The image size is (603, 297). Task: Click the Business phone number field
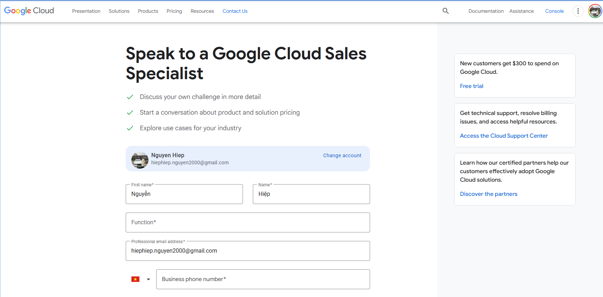[263, 279]
